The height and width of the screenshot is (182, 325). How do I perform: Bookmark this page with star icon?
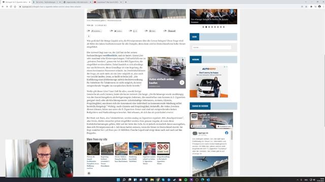[x=306, y=7]
